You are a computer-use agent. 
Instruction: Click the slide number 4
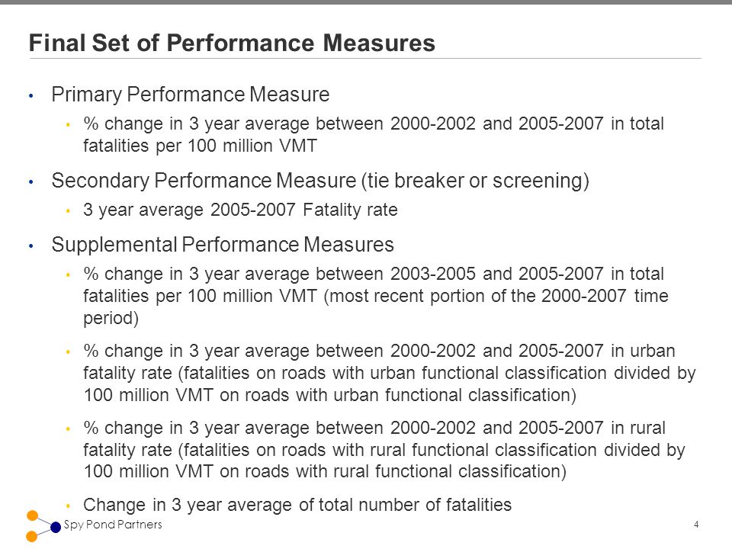point(696,525)
